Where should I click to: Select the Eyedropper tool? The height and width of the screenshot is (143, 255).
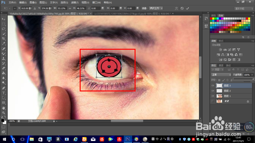point(4,44)
